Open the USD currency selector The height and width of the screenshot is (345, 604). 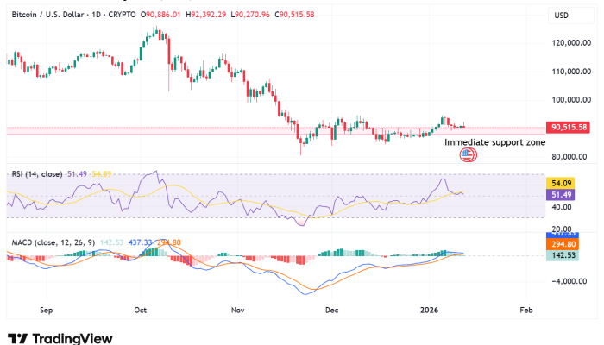(x=560, y=16)
